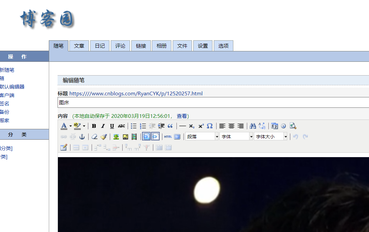Insert media with film strip icon
This screenshot has width=369, height=232.
134,137
